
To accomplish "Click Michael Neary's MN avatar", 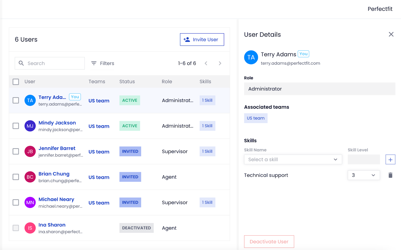I will pyautogui.click(x=30, y=202).
